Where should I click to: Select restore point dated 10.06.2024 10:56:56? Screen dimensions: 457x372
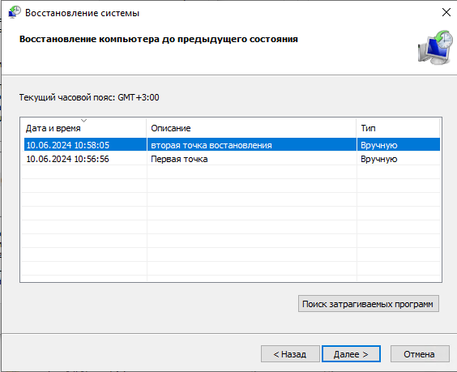pyautogui.click(x=67, y=159)
